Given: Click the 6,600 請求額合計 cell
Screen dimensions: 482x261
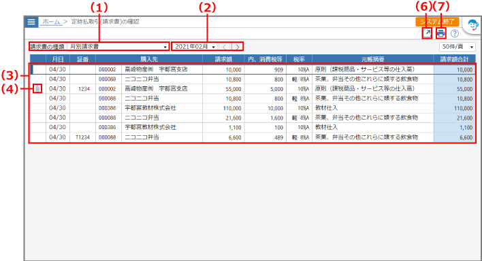Looking at the screenshot, I should point(454,137).
